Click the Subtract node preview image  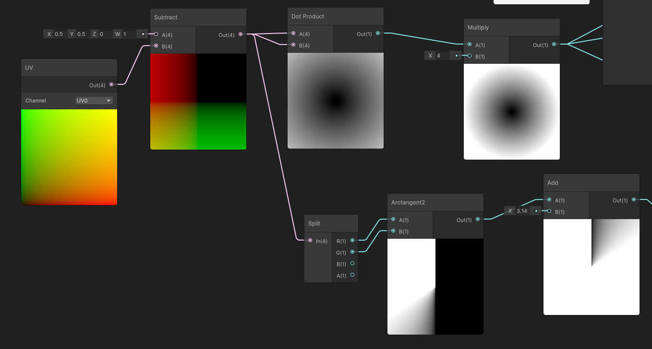coord(198,101)
